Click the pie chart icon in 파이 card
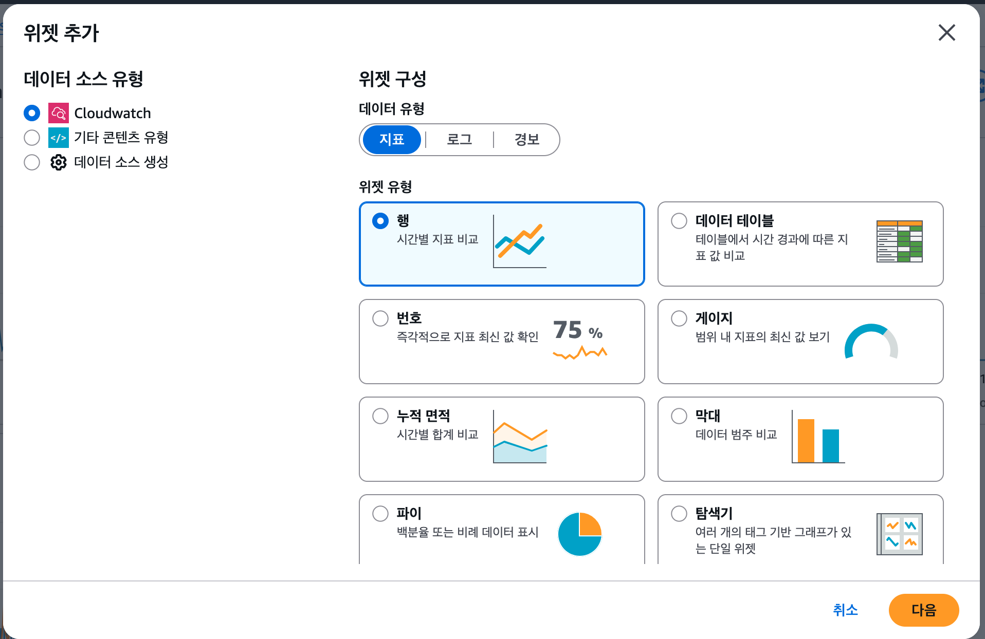The height and width of the screenshot is (639, 985). tap(579, 534)
